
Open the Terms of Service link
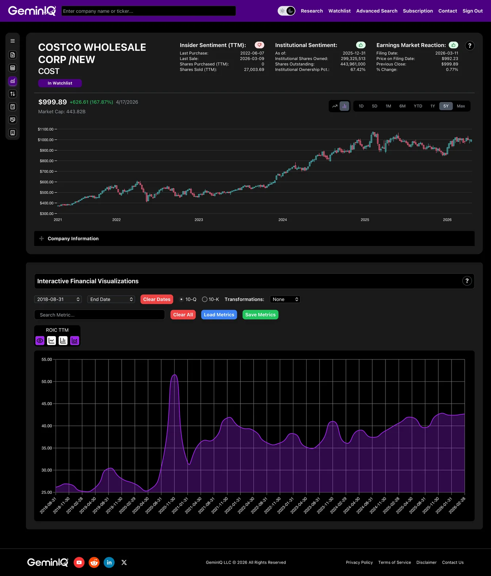point(395,562)
